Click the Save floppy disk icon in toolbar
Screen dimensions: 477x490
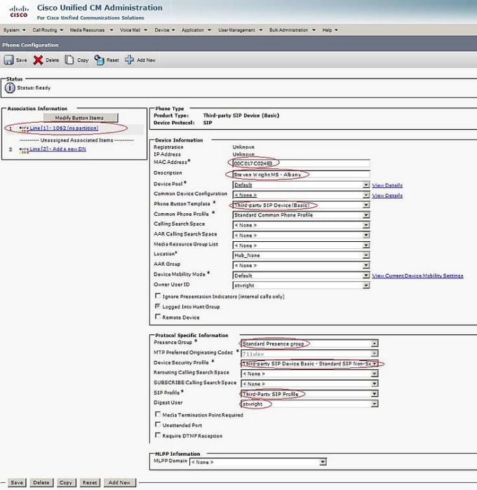point(8,60)
